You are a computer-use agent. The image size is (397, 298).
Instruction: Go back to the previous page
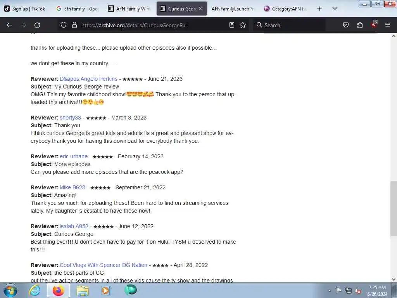[x=9, y=25]
